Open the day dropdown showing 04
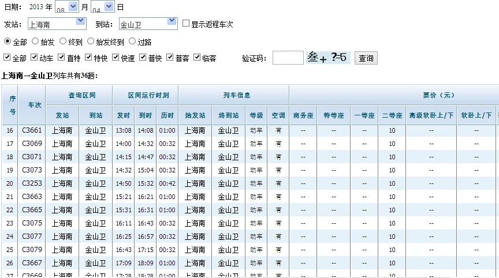The image size is (499, 278). [102, 6]
